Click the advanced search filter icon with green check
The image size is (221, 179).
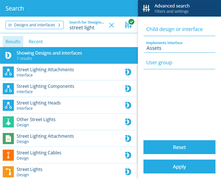129,24
